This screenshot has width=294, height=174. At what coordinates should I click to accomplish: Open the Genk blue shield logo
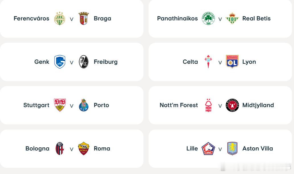(x=59, y=62)
